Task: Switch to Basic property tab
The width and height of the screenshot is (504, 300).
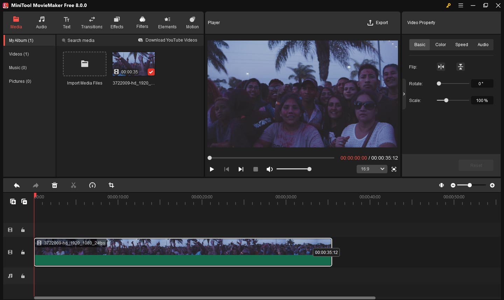Action: point(420,45)
